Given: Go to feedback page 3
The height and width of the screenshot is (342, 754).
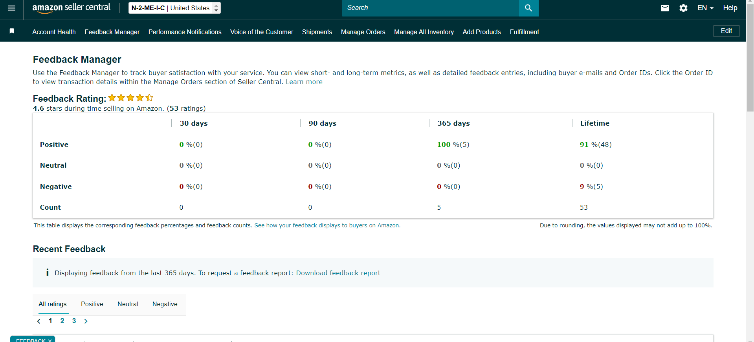Looking at the screenshot, I should point(74,321).
